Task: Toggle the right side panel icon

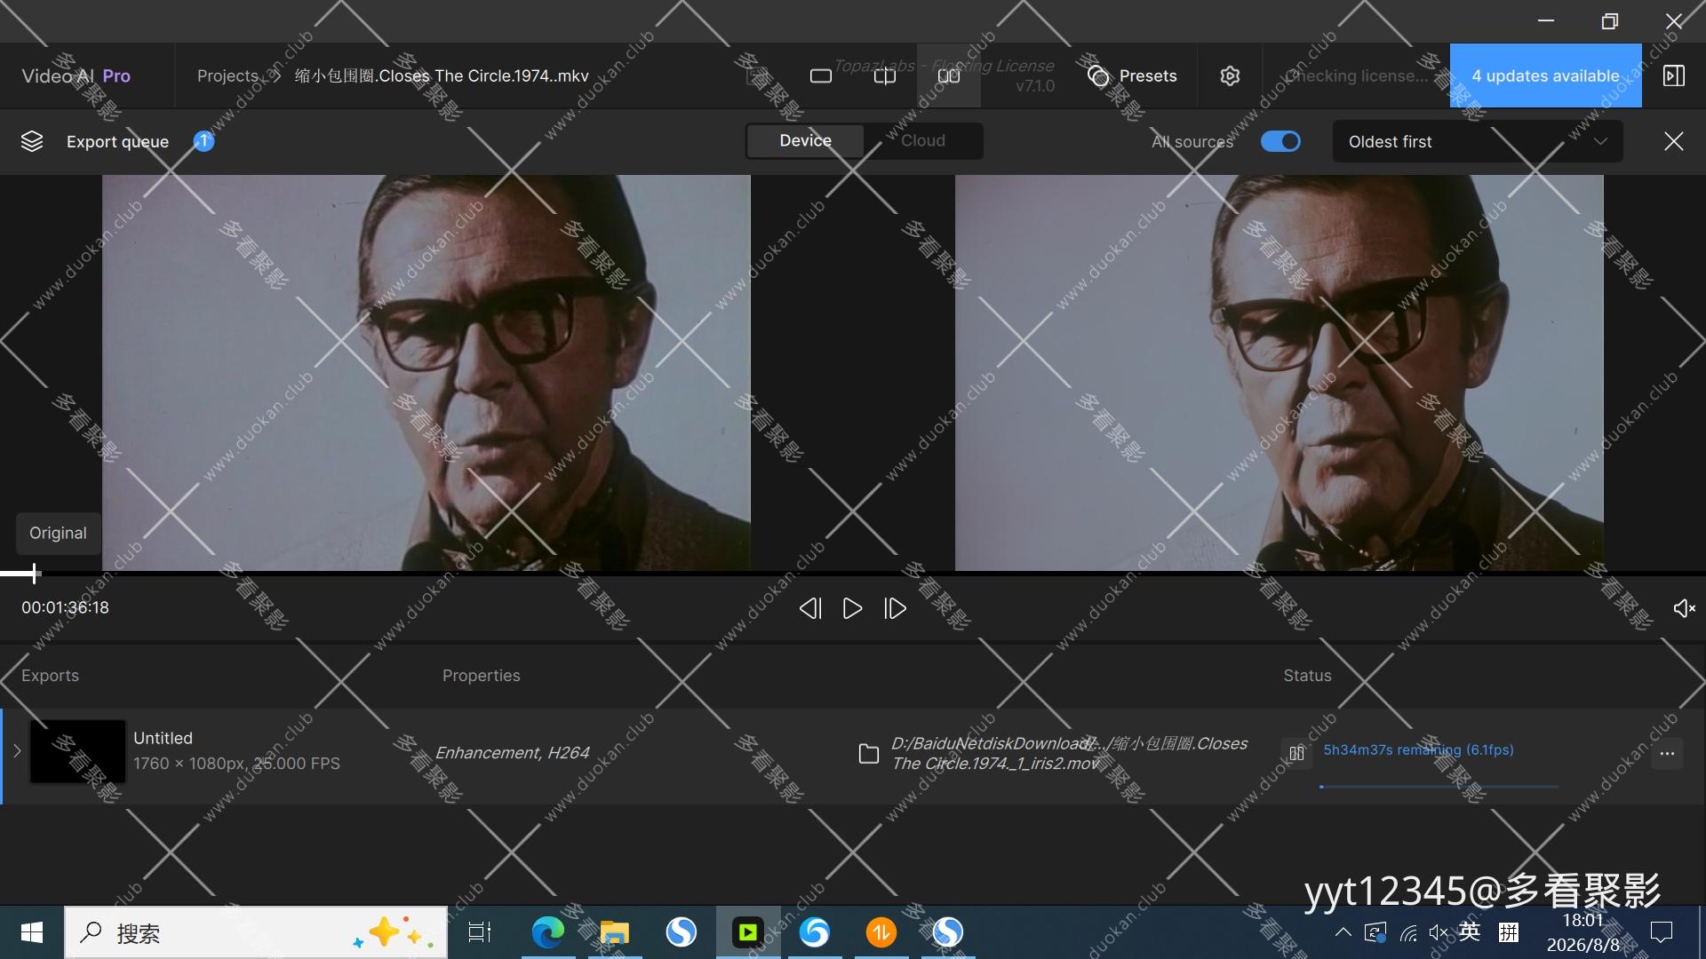Action: (x=1674, y=75)
